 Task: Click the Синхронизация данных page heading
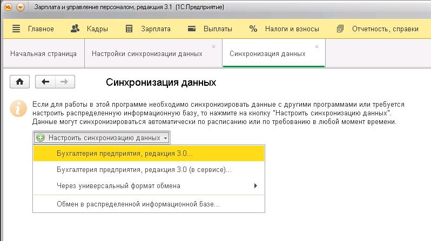point(161,82)
